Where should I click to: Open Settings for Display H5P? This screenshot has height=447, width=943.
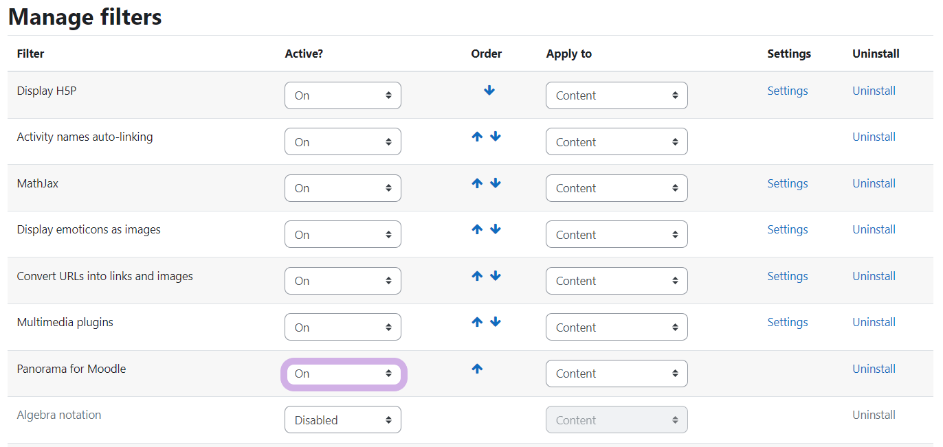coord(787,91)
